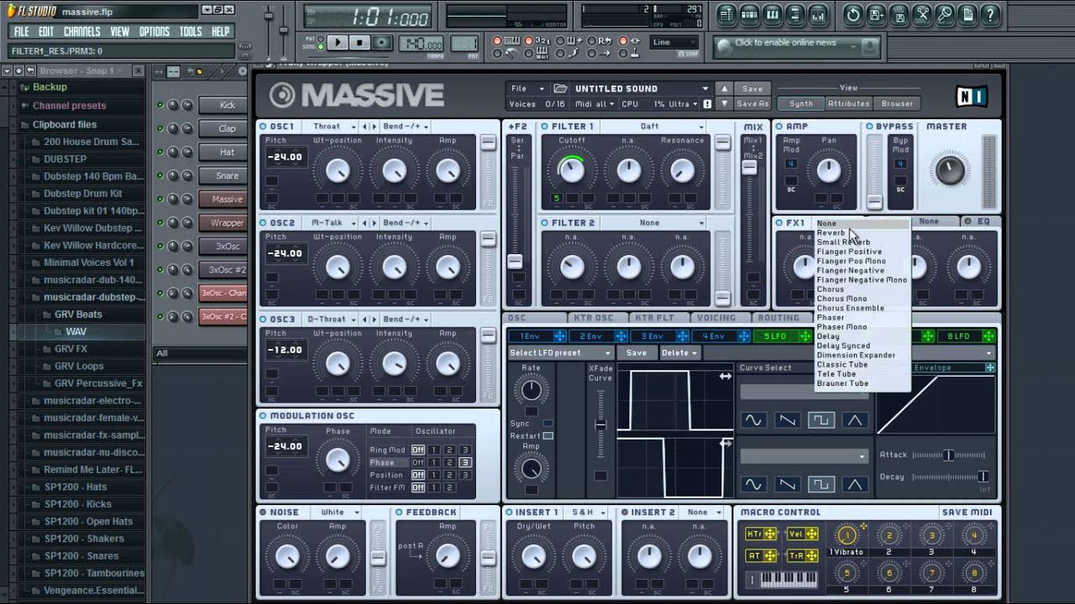Open the Playlist window from the toolbar
The width and height of the screenshot is (1075, 604).
tap(726, 14)
